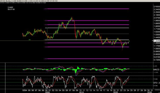Select the 05-31-93 cursor date readout
The width and height of the screenshot is (160, 93).
point(11,9)
